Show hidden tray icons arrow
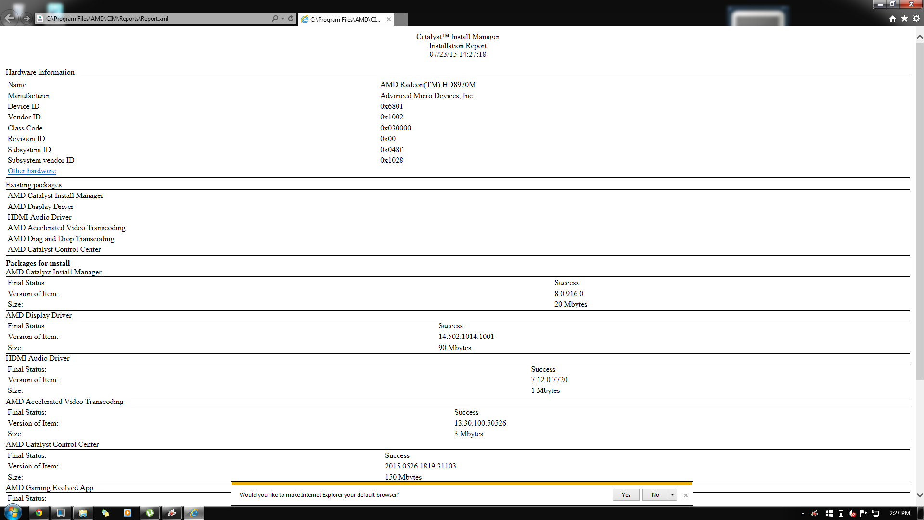Viewport: 924px width, 520px height. click(803, 513)
